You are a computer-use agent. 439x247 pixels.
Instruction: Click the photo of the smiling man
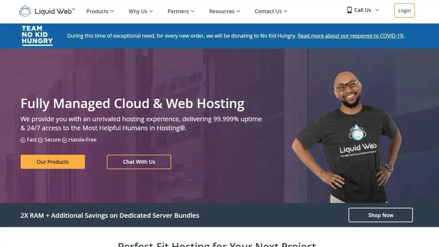pyautogui.click(x=347, y=137)
